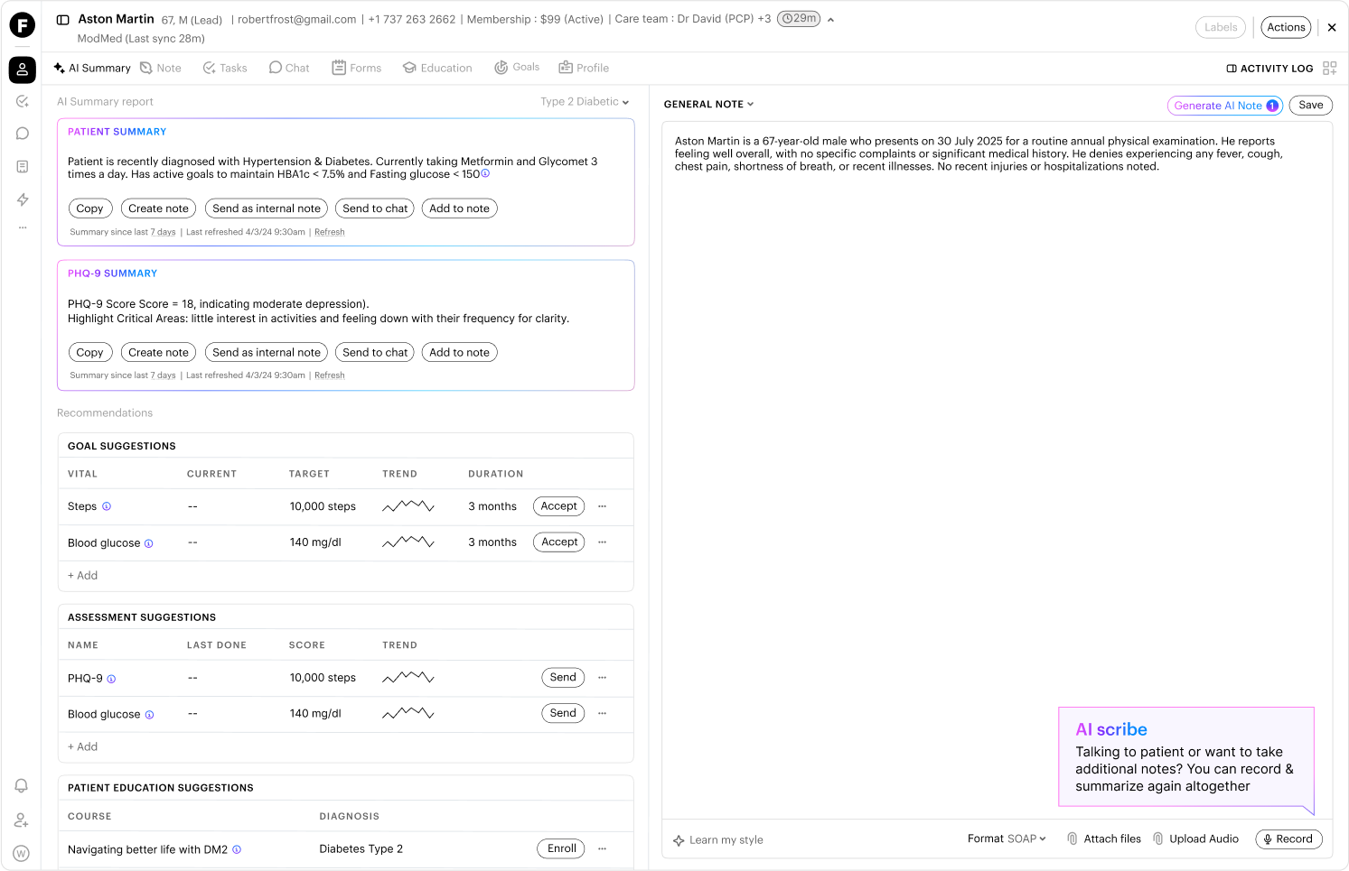Click Generate AI Note button
1349x871 pixels.
click(x=1225, y=106)
